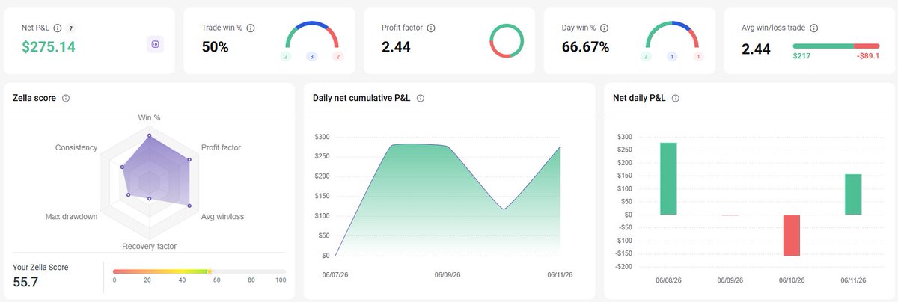Click the purple chart icon in Net P&L card
The image size is (898, 302).
tap(155, 44)
